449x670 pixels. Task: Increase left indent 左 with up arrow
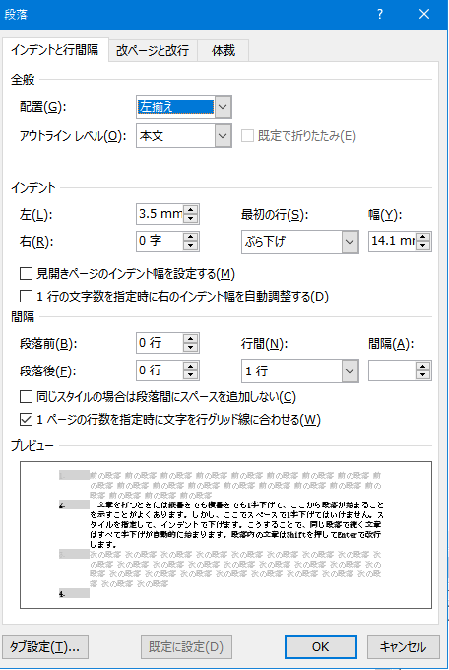click(x=191, y=209)
